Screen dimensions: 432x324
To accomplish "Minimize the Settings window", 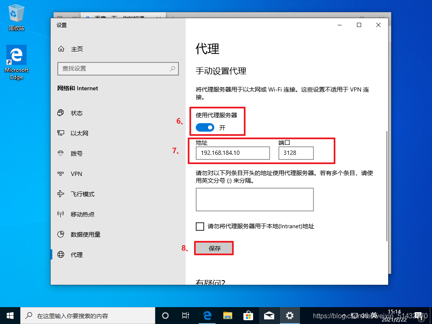I will click(340, 25).
